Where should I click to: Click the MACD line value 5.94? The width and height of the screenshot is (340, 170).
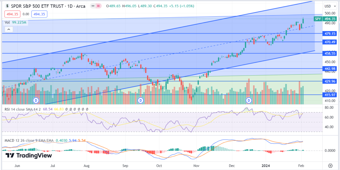tap(72, 141)
